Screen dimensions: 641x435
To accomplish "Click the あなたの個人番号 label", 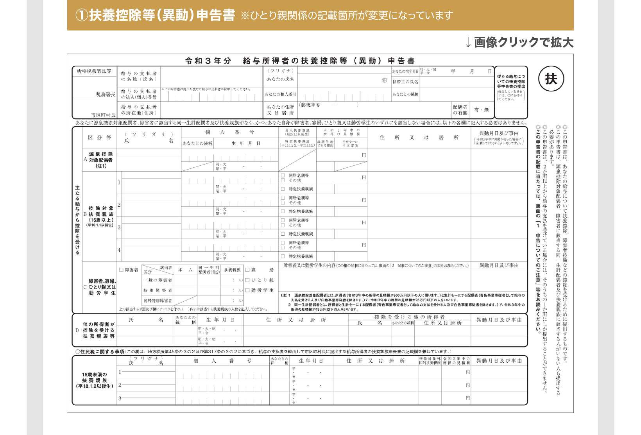I will [280, 94].
